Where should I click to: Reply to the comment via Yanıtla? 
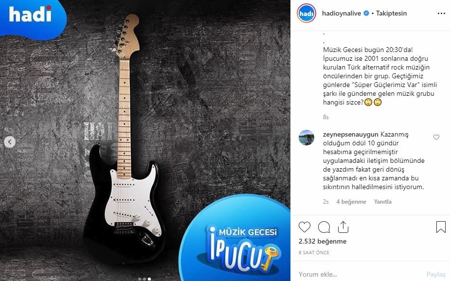click(382, 202)
